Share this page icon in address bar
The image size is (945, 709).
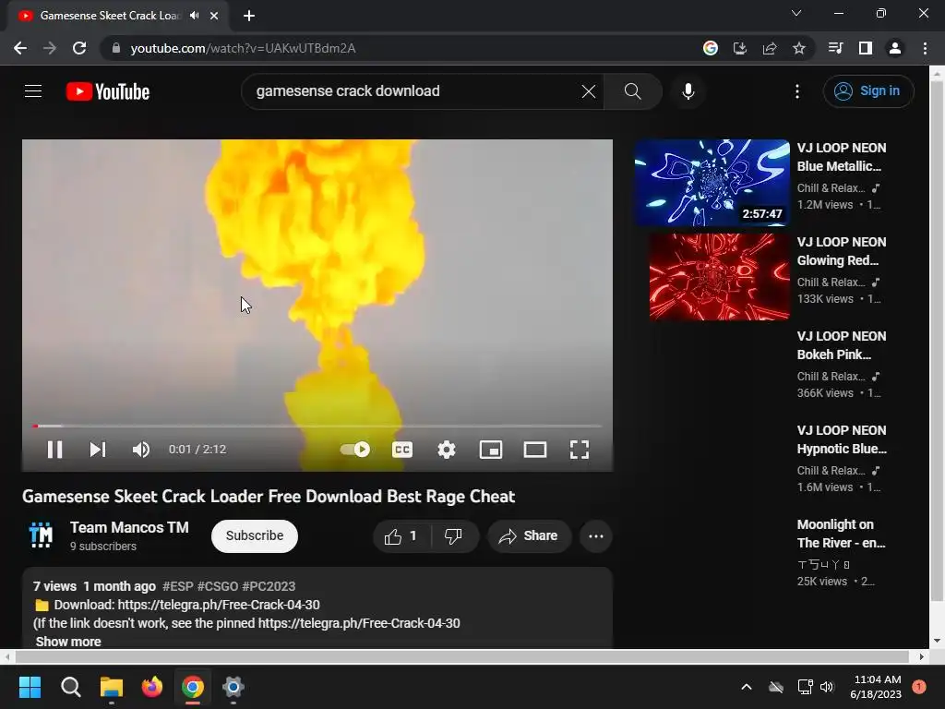[770, 48]
